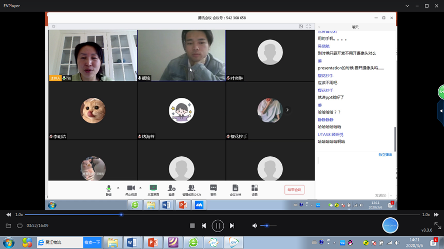Decrease playback speed with rewind arrows
The width and height of the screenshot is (444, 249).
pos(8,215)
